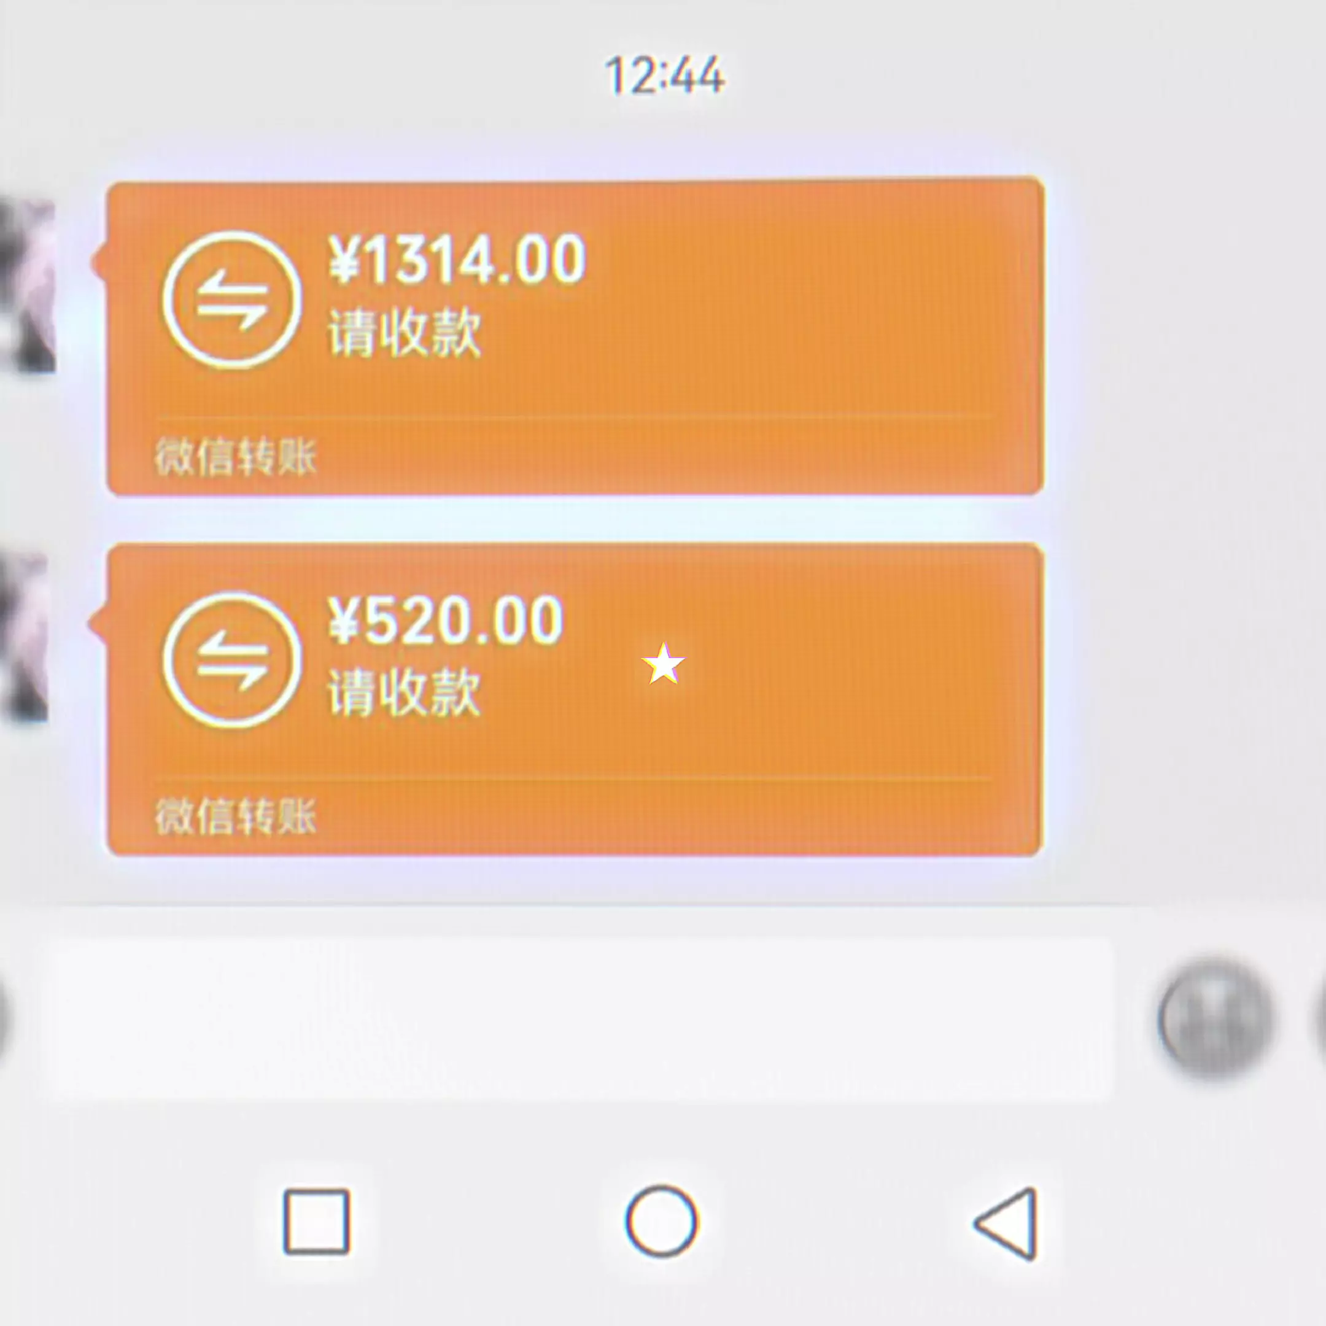Tap Android back triangle button
Screen dimensions: 1326x1326
pyautogui.click(x=1006, y=1223)
